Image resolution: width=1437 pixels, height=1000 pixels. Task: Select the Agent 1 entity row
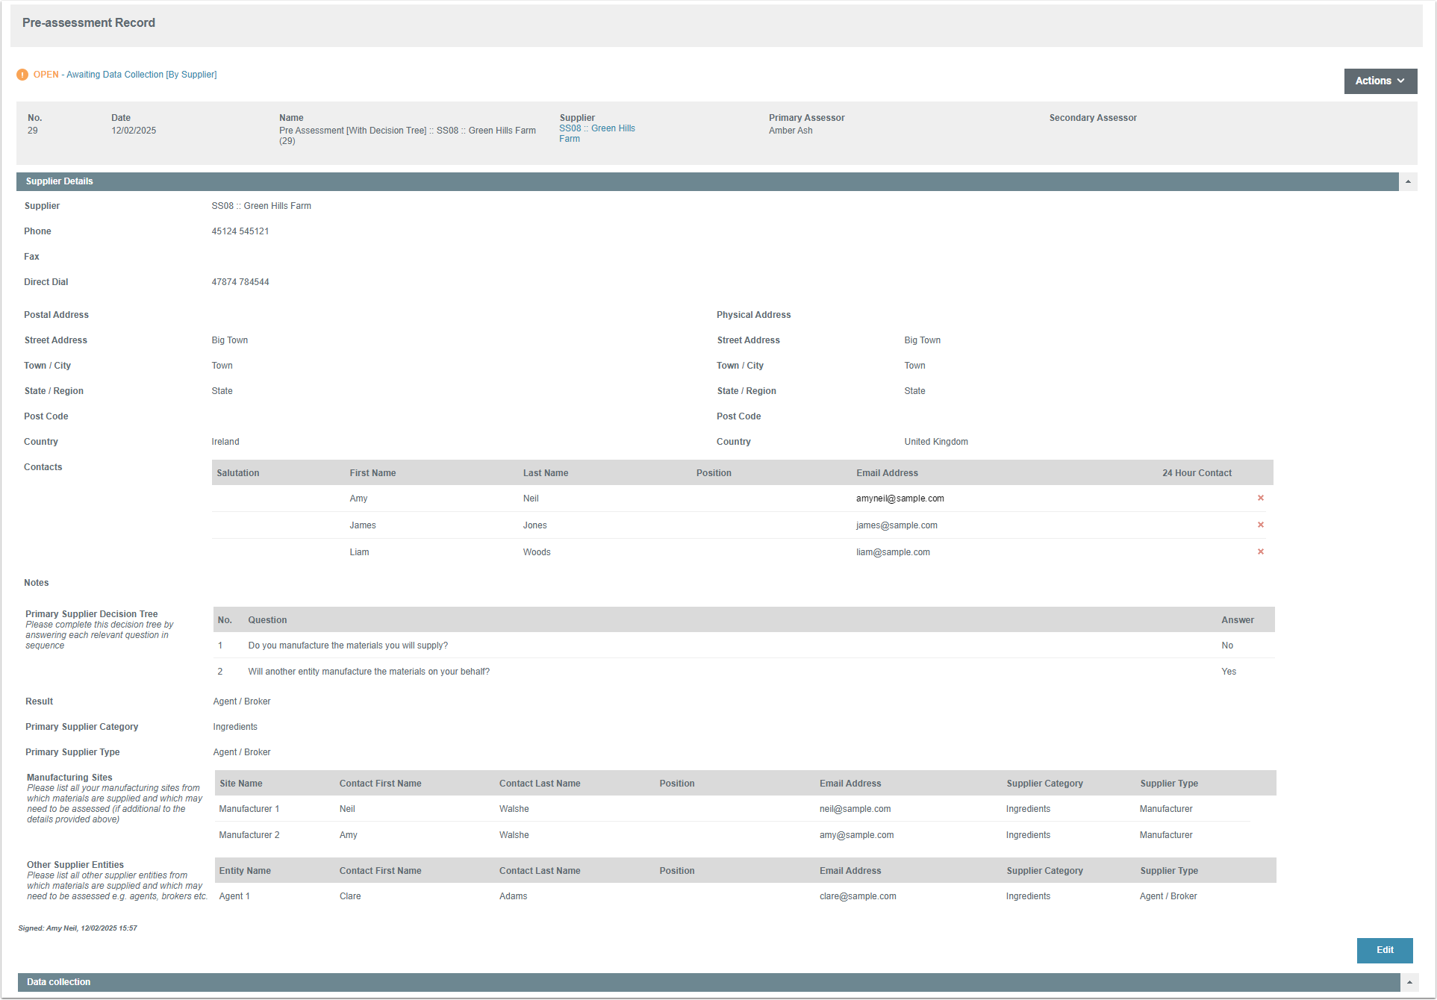click(x=234, y=896)
